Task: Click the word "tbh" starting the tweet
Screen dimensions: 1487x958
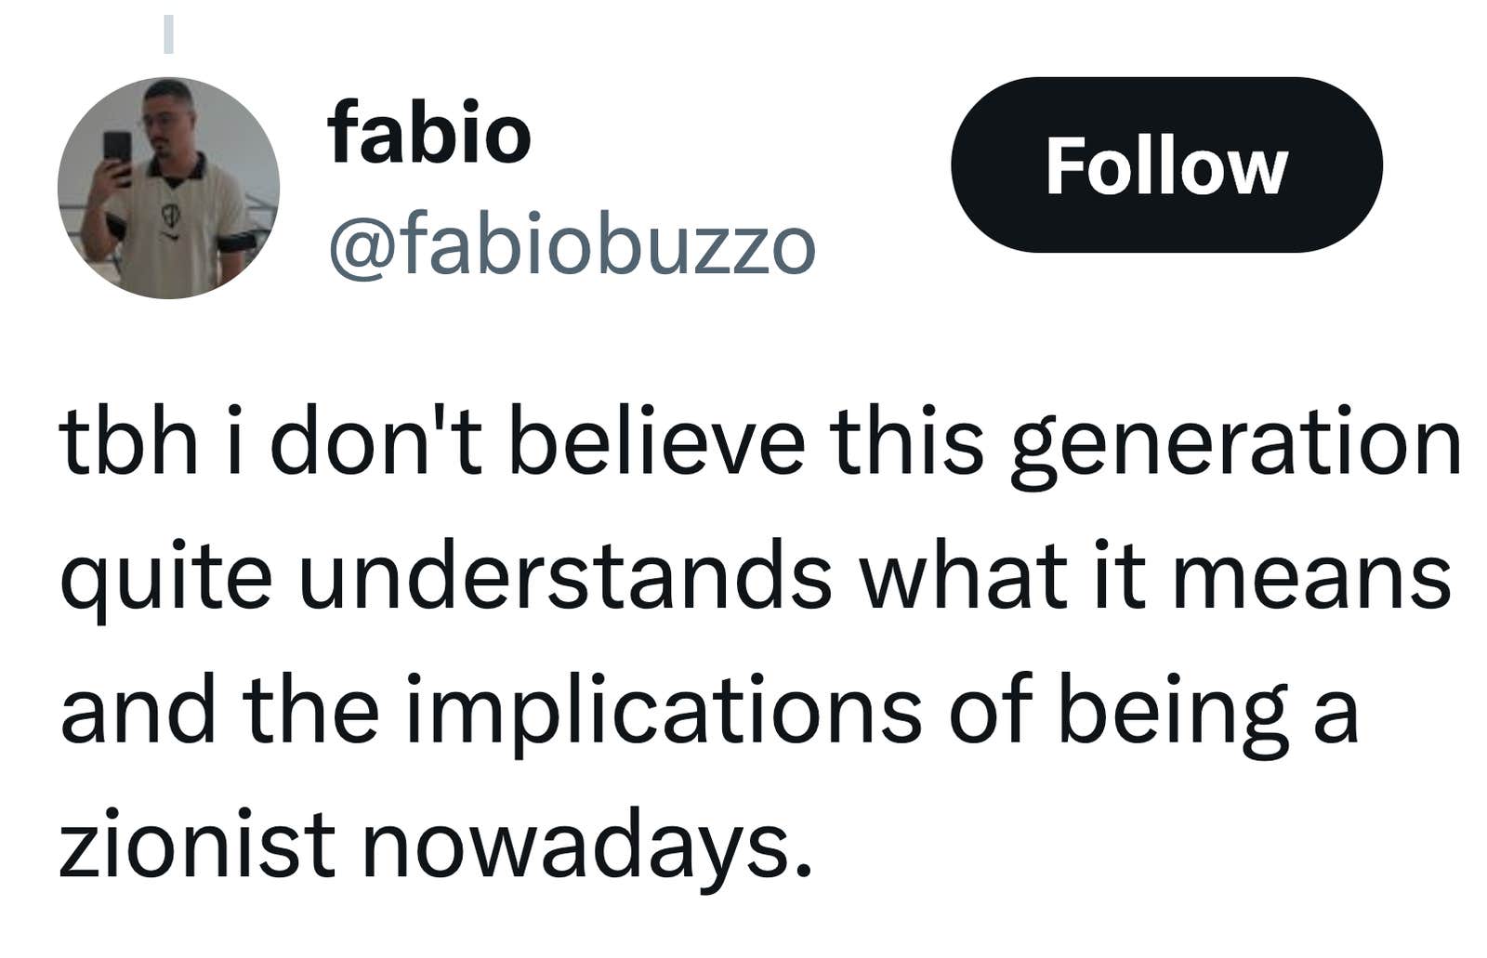Action: click(x=128, y=441)
